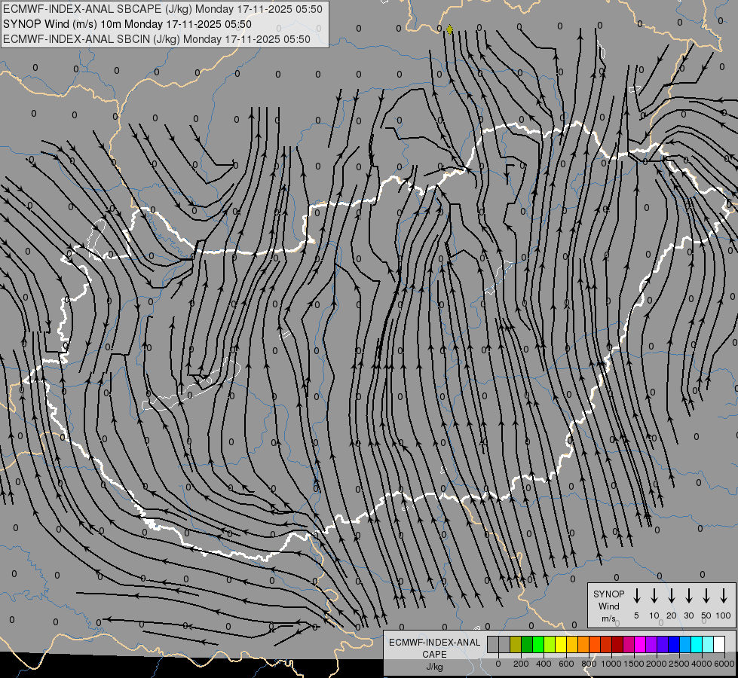The width and height of the screenshot is (738, 678).
Task: Select the pure blue CAPE legend swatch
Action: coord(673,644)
